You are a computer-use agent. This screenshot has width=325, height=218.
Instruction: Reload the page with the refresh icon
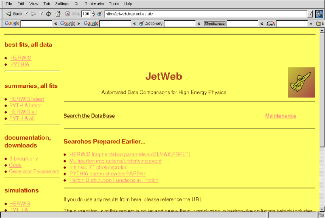click(x=49, y=14)
